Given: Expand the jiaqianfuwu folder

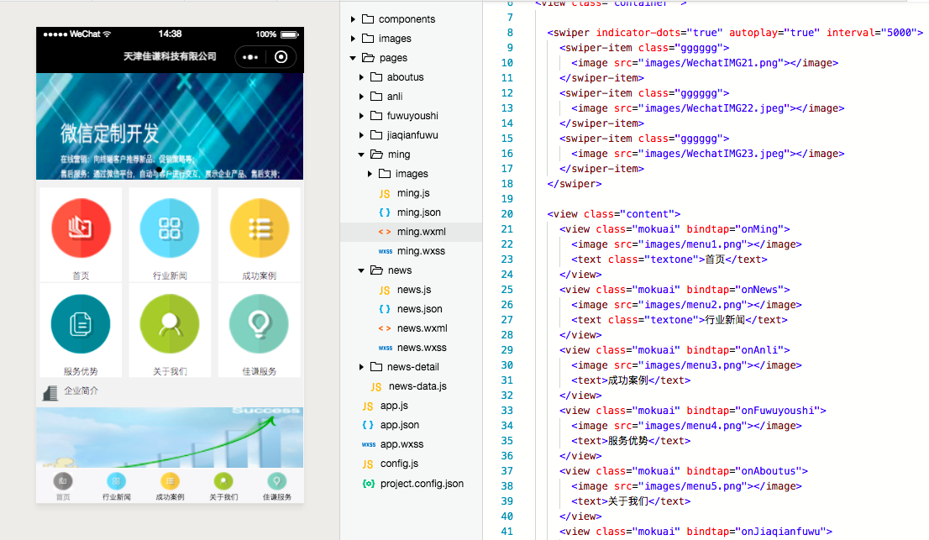Looking at the screenshot, I should click(x=361, y=135).
